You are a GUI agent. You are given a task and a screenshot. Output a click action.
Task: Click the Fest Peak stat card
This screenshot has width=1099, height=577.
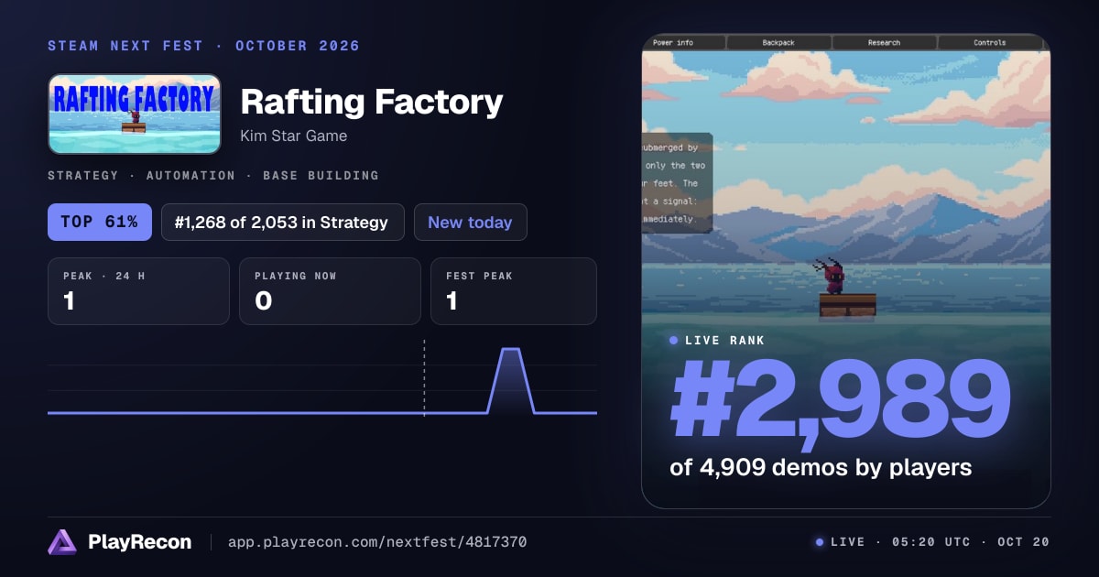[x=514, y=291]
